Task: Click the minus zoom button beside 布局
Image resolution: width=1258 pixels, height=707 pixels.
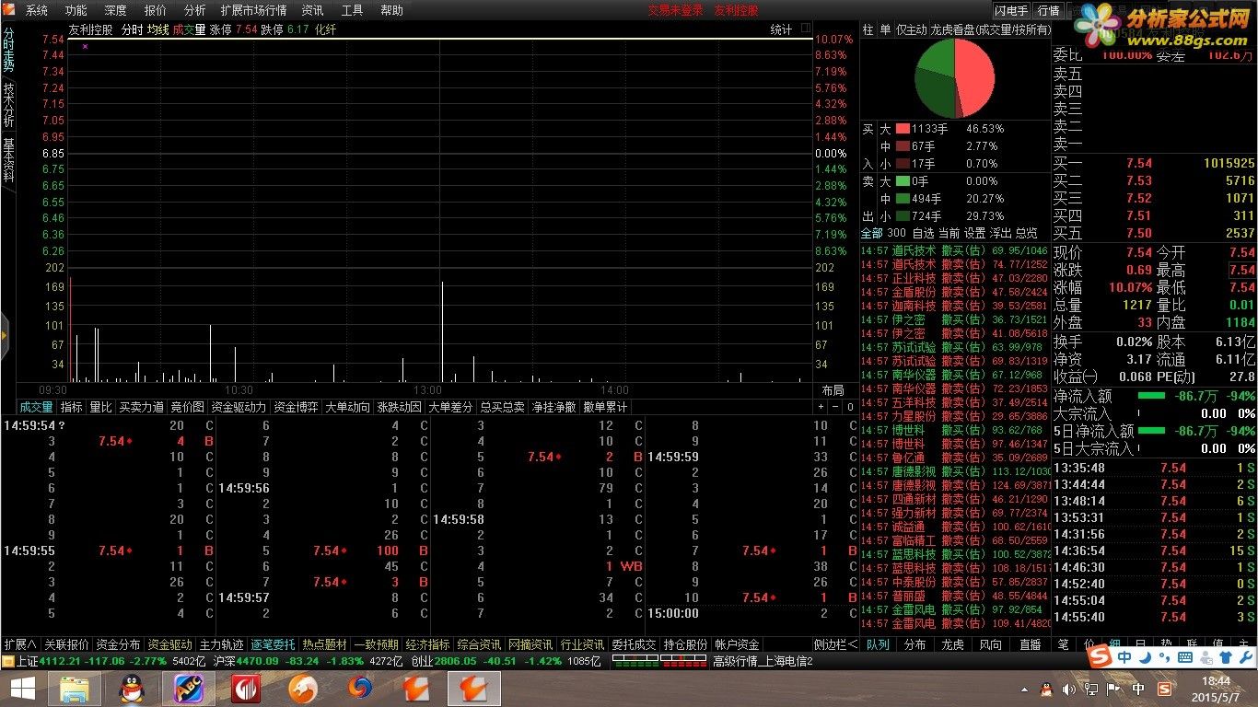Action: [835, 407]
